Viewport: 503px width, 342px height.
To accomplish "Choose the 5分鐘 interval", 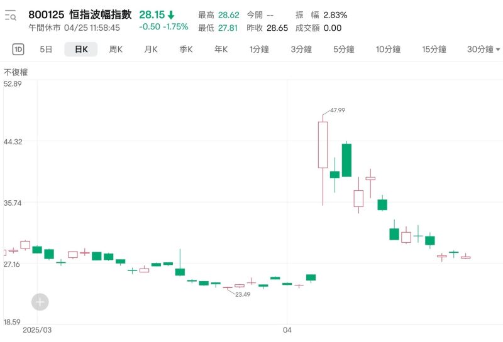I will (x=344, y=50).
